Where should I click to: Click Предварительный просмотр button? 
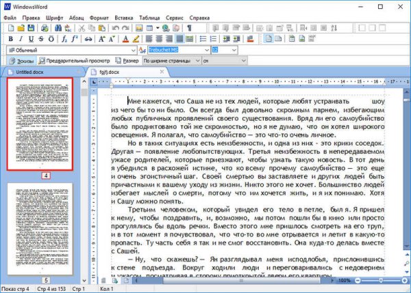[x=74, y=61]
